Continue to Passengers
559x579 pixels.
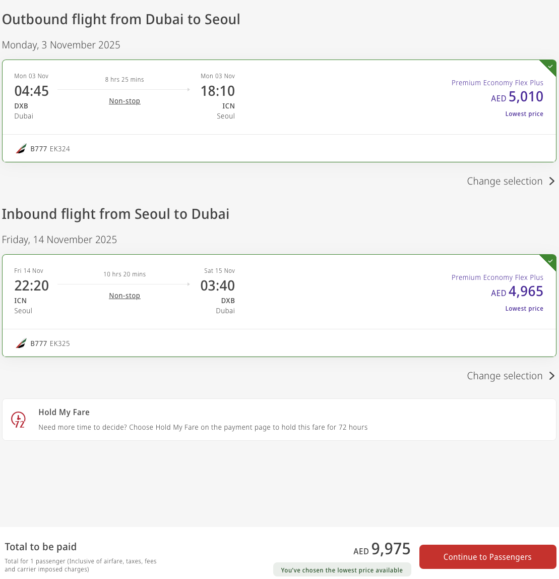click(x=487, y=557)
